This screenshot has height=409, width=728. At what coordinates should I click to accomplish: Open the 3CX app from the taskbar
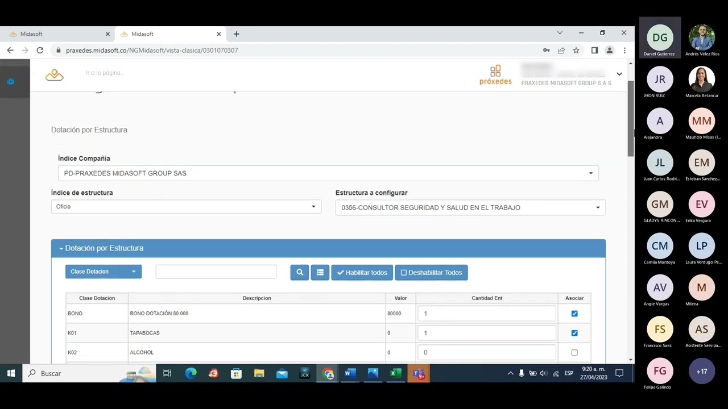coord(304,373)
